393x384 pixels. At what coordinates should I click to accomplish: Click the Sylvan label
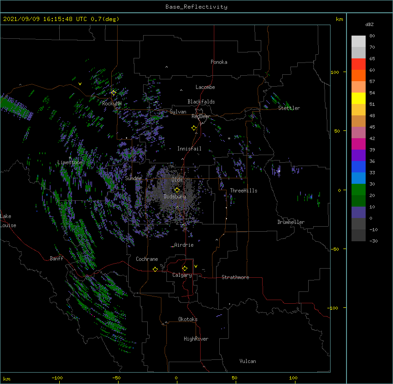178,112
